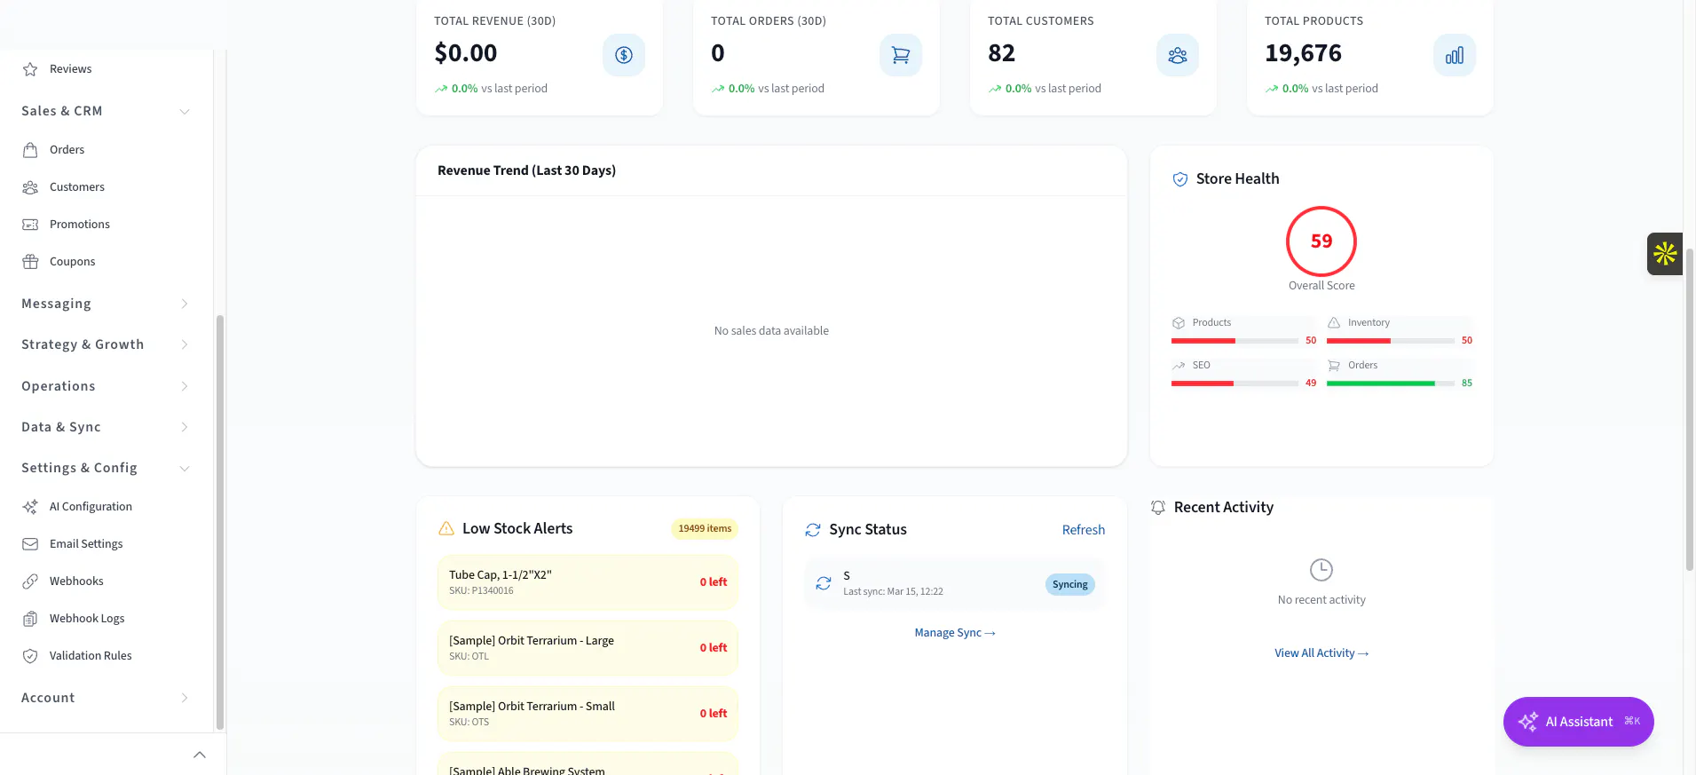Click the yellow asterisk widget at right edge
The height and width of the screenshot is (775, 1696).
pos(1665,254)
